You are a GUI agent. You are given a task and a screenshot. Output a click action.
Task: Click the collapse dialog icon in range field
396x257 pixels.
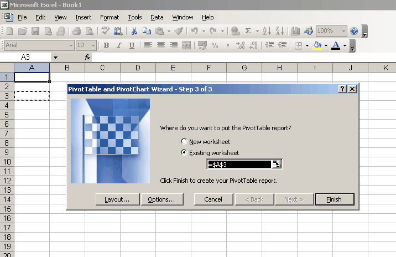point(277,164)
